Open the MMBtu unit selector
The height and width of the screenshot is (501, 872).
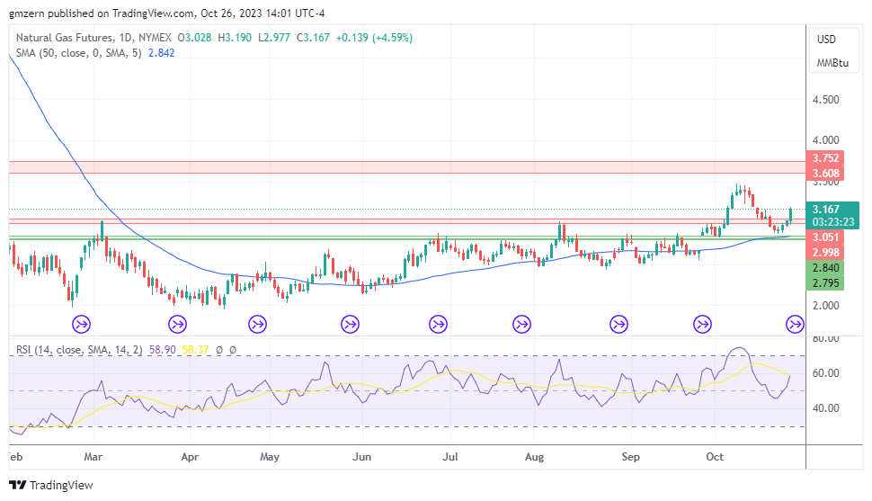[832, 63]
